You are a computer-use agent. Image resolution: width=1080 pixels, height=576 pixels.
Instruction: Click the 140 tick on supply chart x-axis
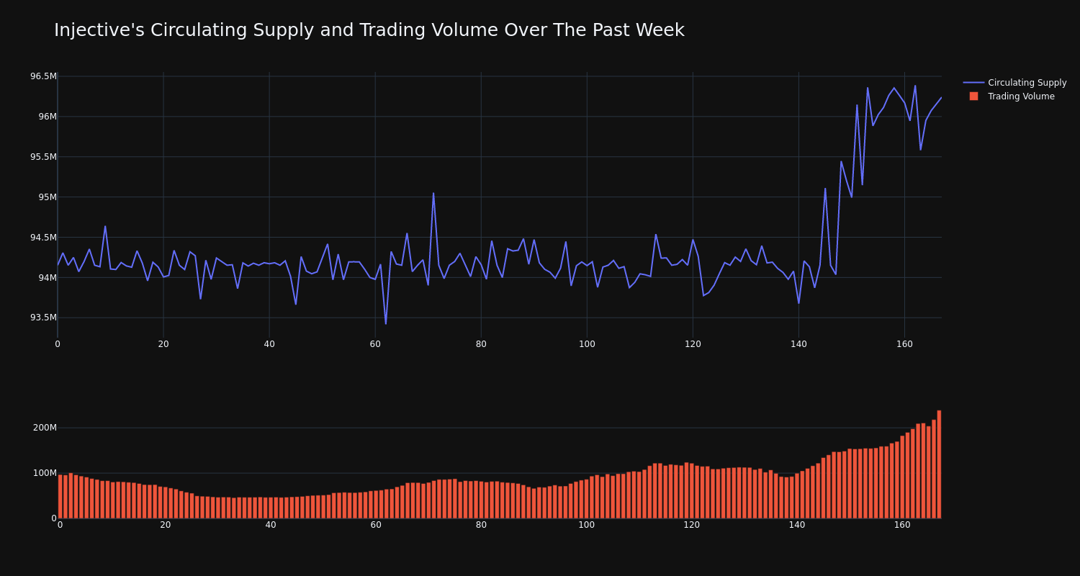[x=798, y=344]
